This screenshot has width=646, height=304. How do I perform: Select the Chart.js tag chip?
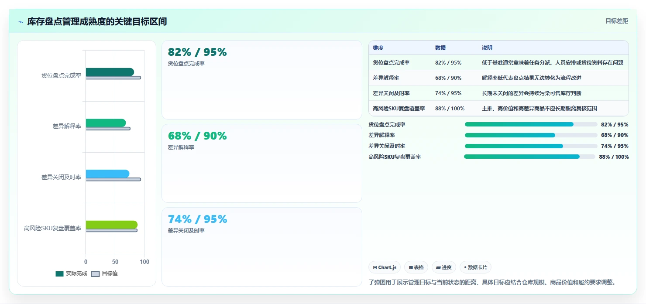coord(385,267)
